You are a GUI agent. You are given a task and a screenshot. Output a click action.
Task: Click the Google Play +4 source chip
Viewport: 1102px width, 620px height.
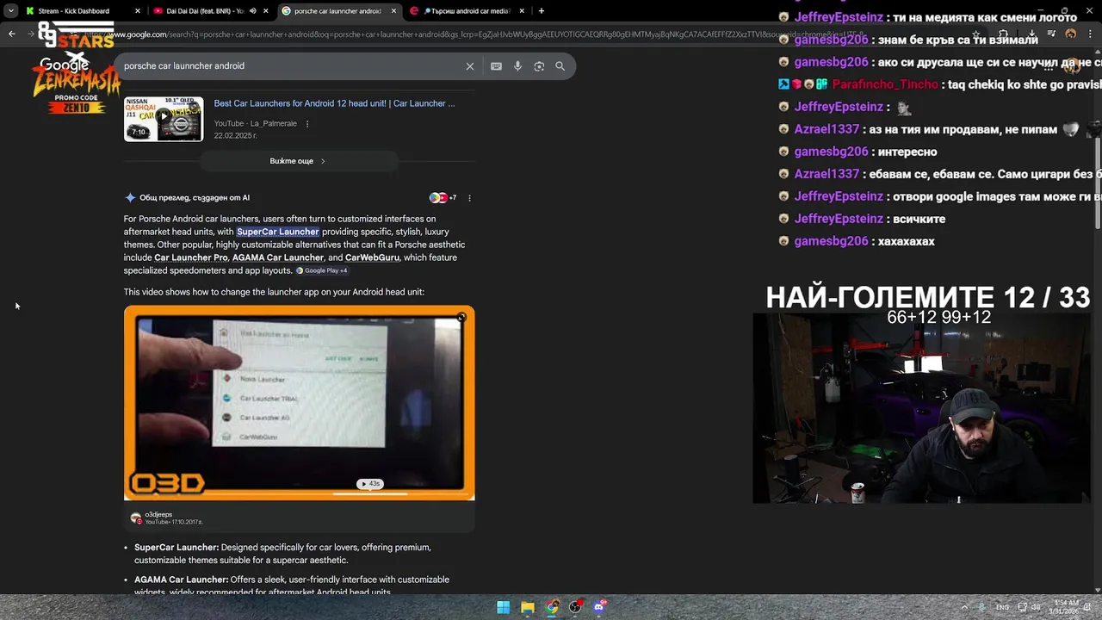pyautogui.click(x=321, y=270)
